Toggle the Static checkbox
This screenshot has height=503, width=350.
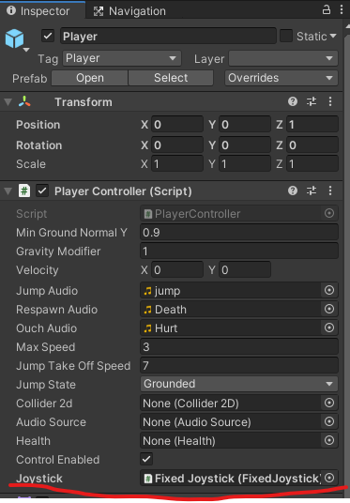point(286,36)
